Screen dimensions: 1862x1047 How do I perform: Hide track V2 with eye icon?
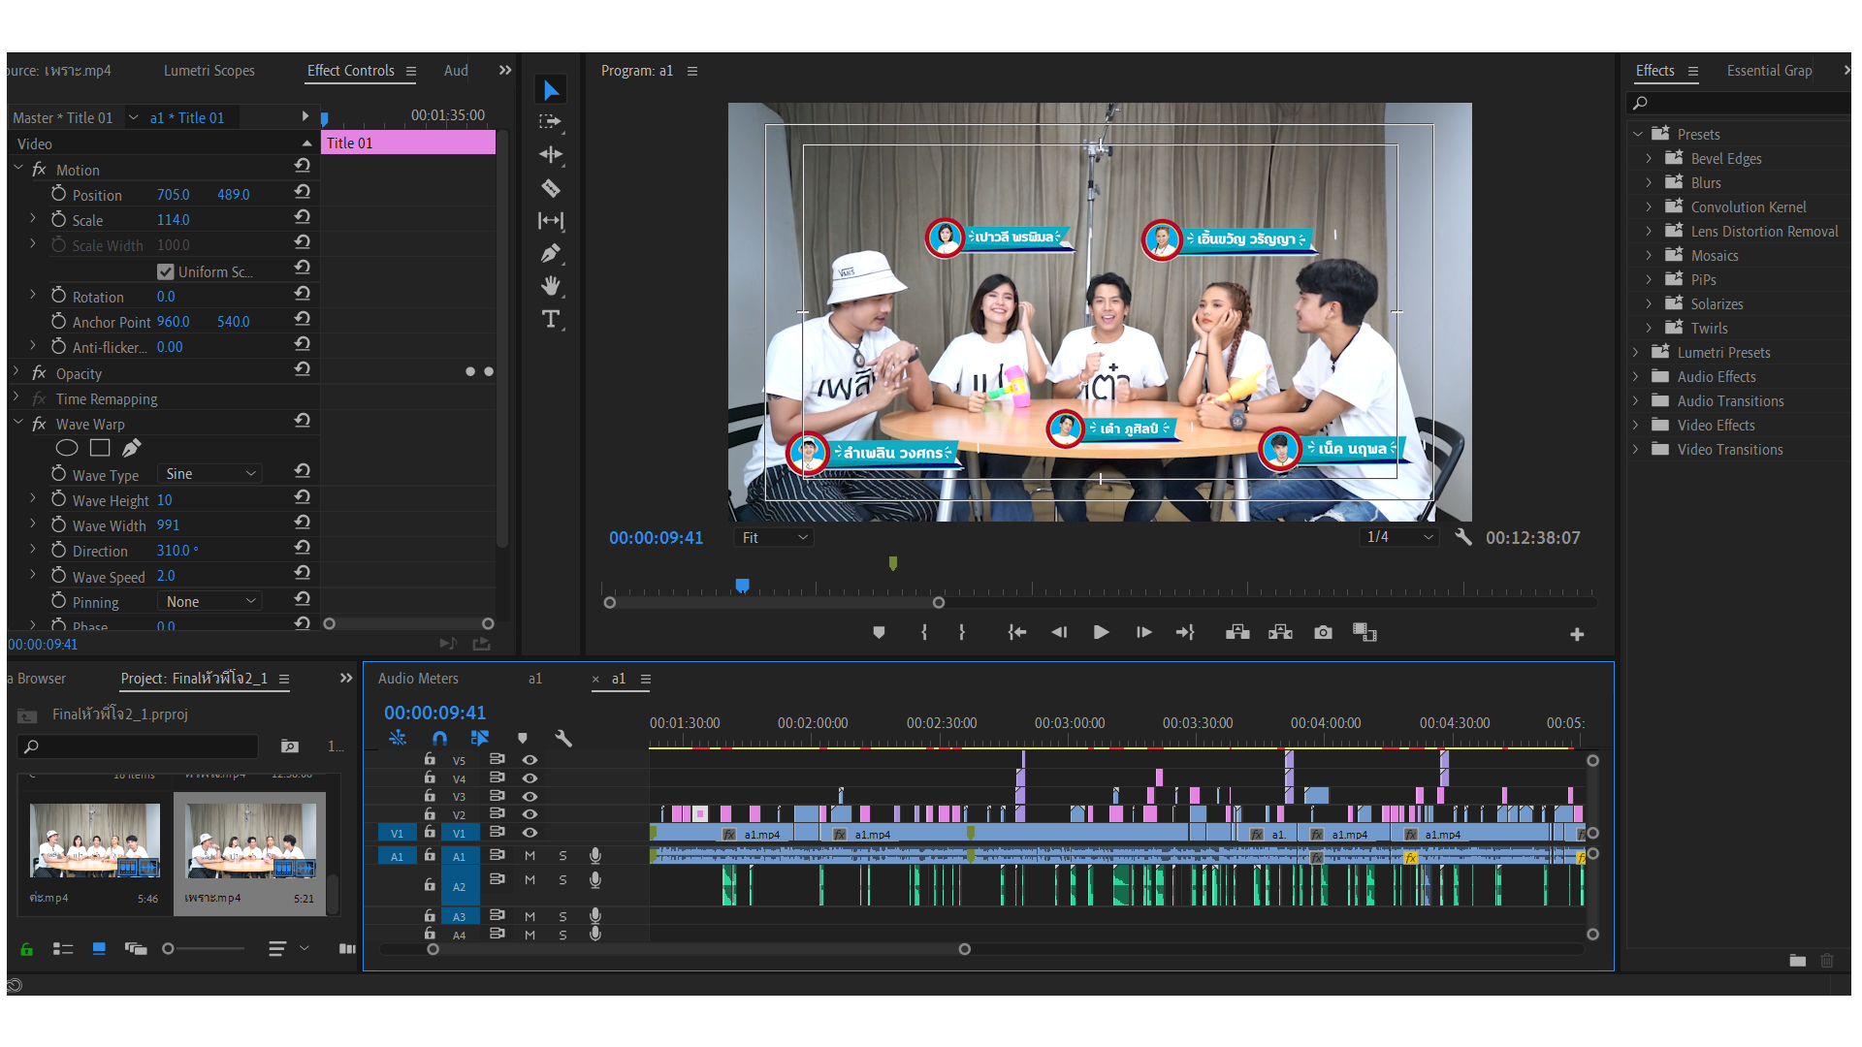[530, 814]
